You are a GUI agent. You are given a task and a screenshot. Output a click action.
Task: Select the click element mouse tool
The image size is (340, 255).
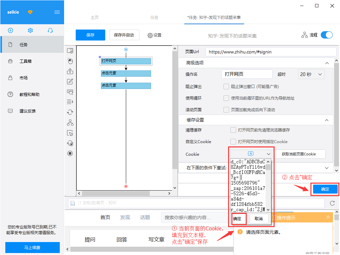[70, 61]
